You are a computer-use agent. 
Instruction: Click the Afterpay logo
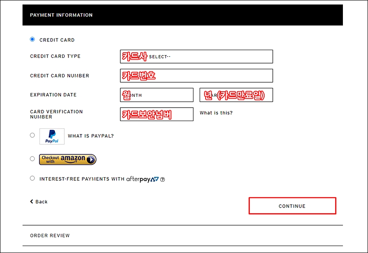click(142, 179)
